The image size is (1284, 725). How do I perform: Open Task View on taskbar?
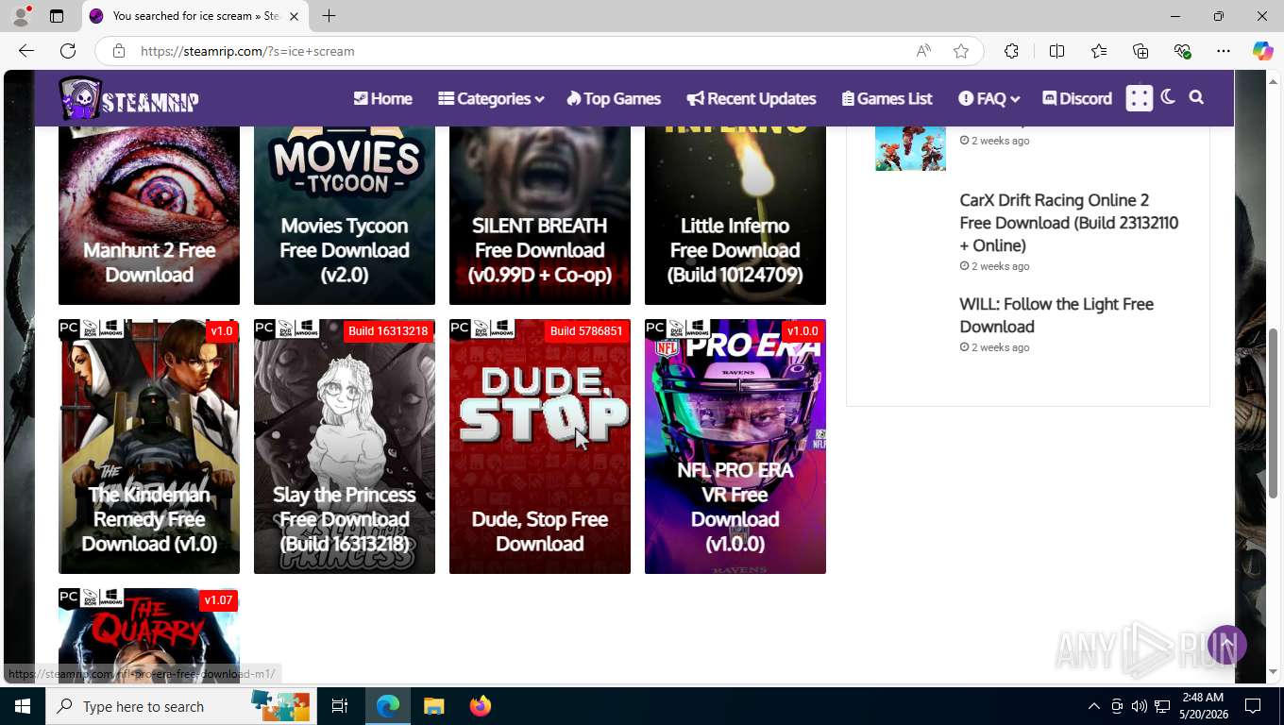click(340, 706)
